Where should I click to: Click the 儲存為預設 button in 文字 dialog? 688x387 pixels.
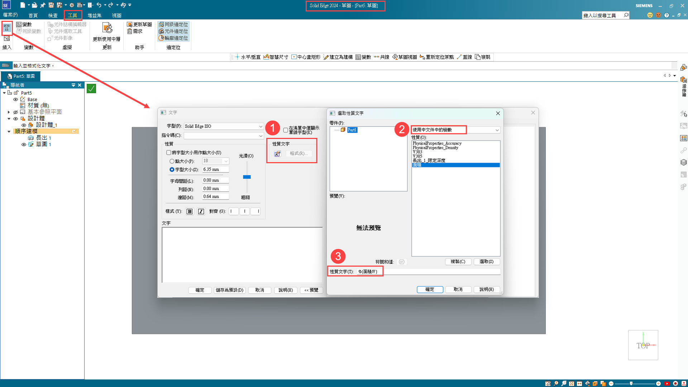230,290
